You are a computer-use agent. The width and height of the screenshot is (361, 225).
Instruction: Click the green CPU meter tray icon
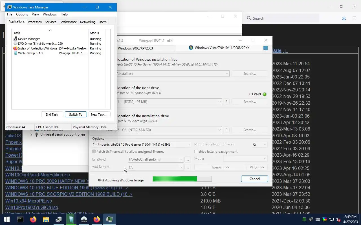click(304, 219)
